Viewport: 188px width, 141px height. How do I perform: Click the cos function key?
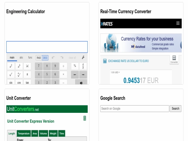click(19, 82)
